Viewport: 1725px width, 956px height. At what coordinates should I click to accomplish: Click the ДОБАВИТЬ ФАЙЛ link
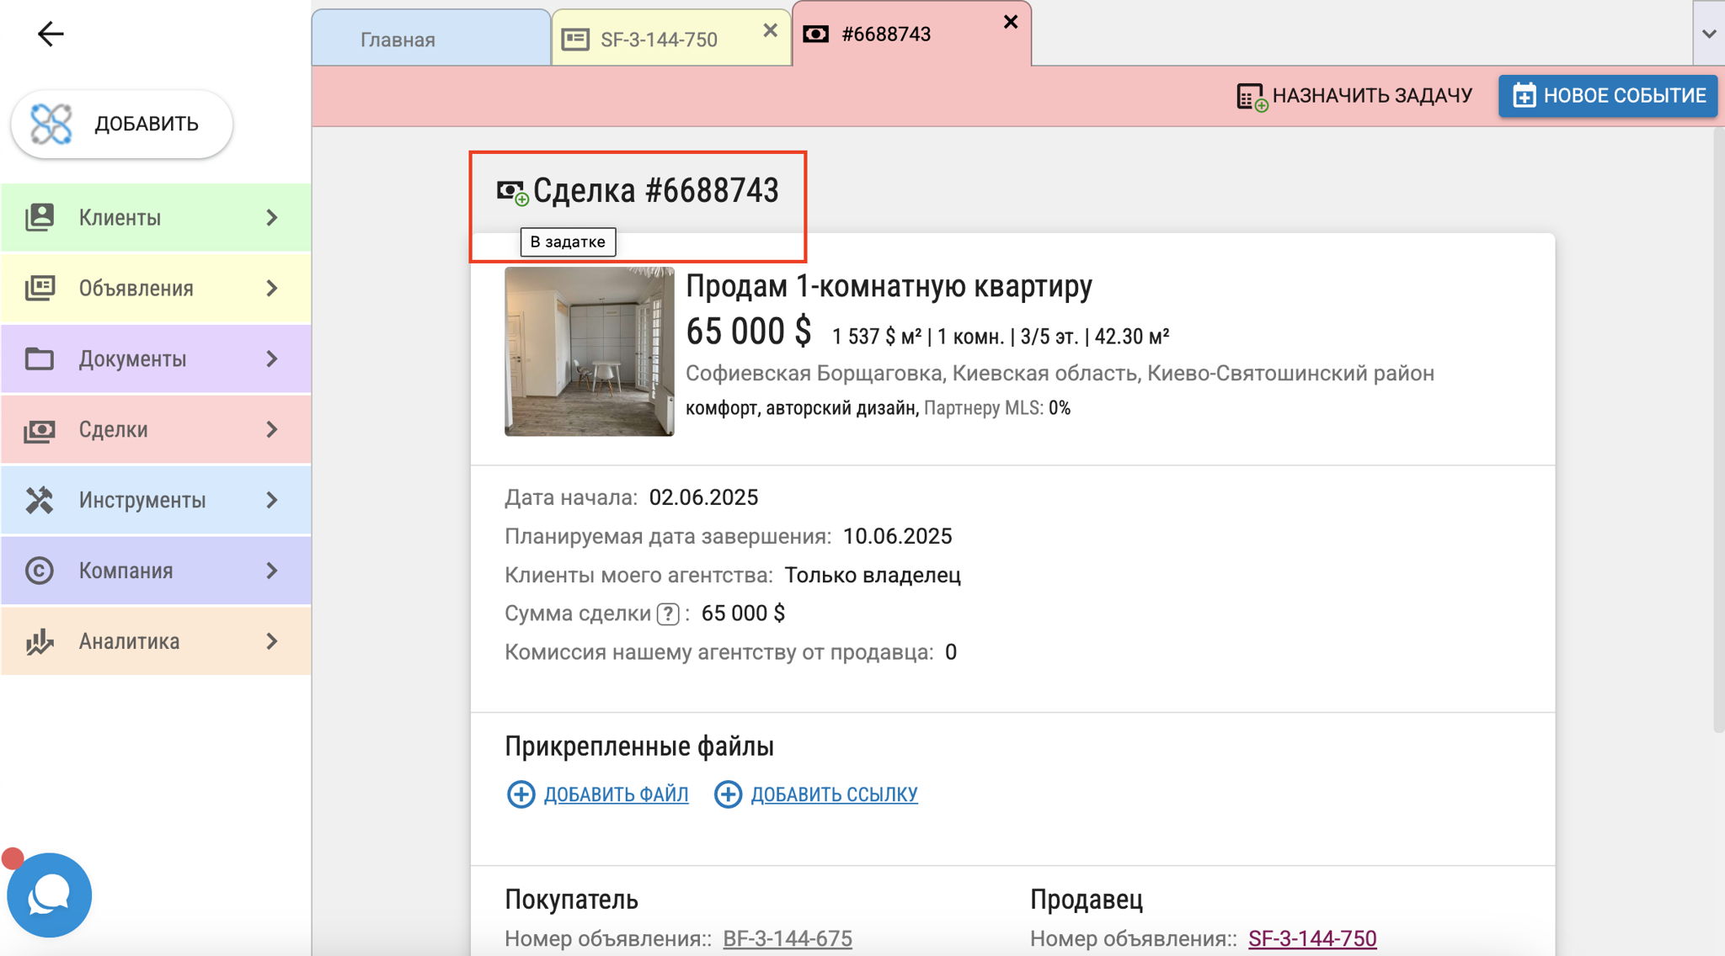click(x=616, y=794)
